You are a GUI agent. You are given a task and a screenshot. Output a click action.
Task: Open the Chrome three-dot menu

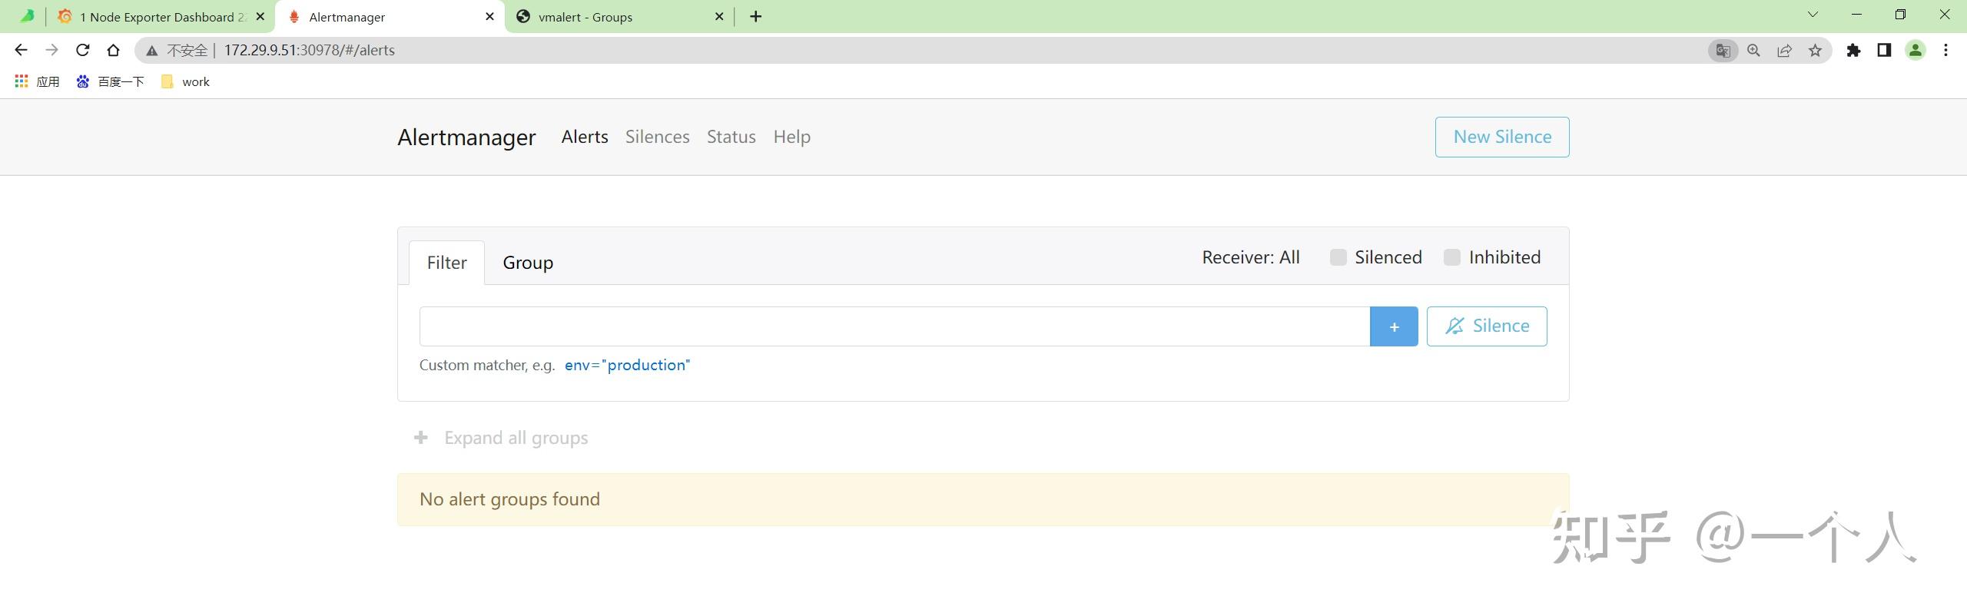(1945, 51)
